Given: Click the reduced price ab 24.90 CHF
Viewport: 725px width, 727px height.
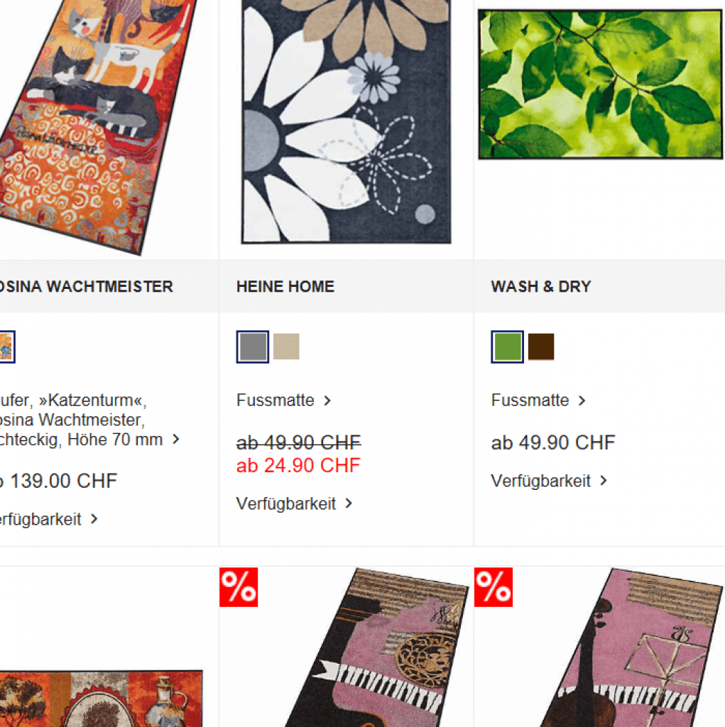Looking at the screenshot, I should click(x=298, y=466).
